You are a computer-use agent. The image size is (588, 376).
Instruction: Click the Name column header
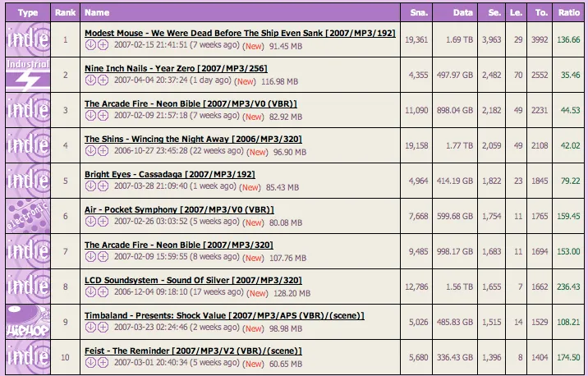(x=97, y=13)
